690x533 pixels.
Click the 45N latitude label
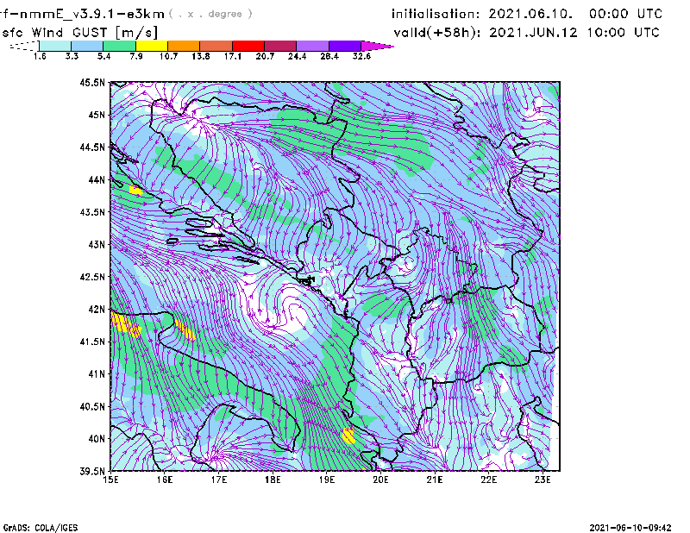pyautogui.click(x=97, y=115)
